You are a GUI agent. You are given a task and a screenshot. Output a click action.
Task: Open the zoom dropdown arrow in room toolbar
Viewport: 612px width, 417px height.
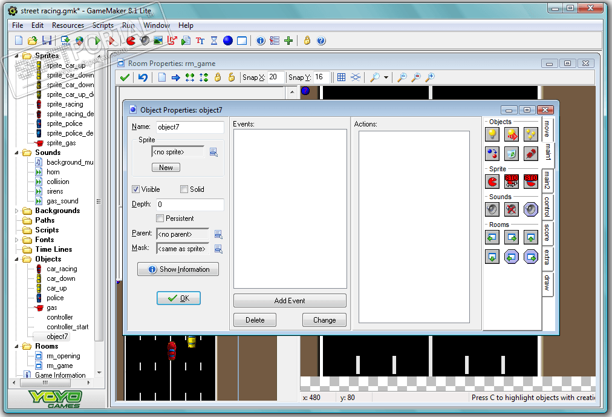tap(386, 77)
